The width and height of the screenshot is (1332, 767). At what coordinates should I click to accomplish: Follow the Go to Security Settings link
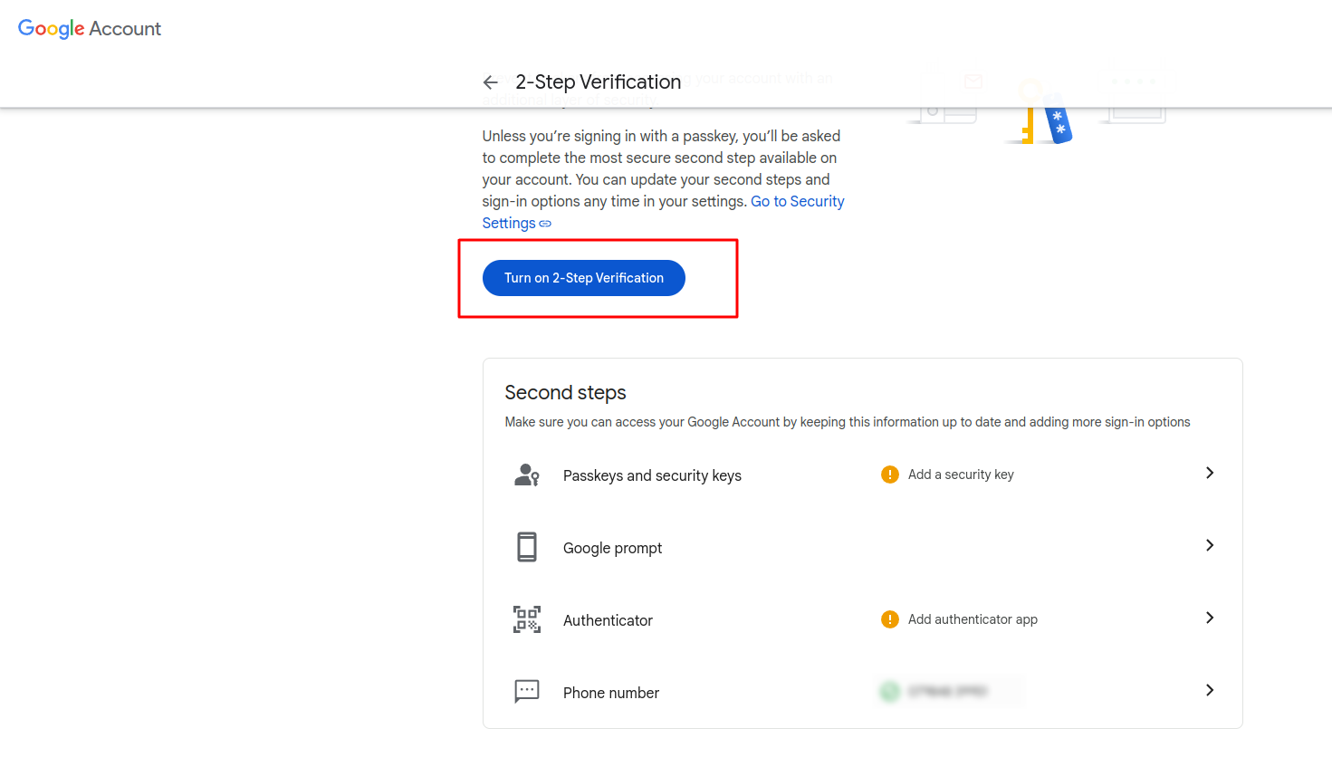coord(797,202)
